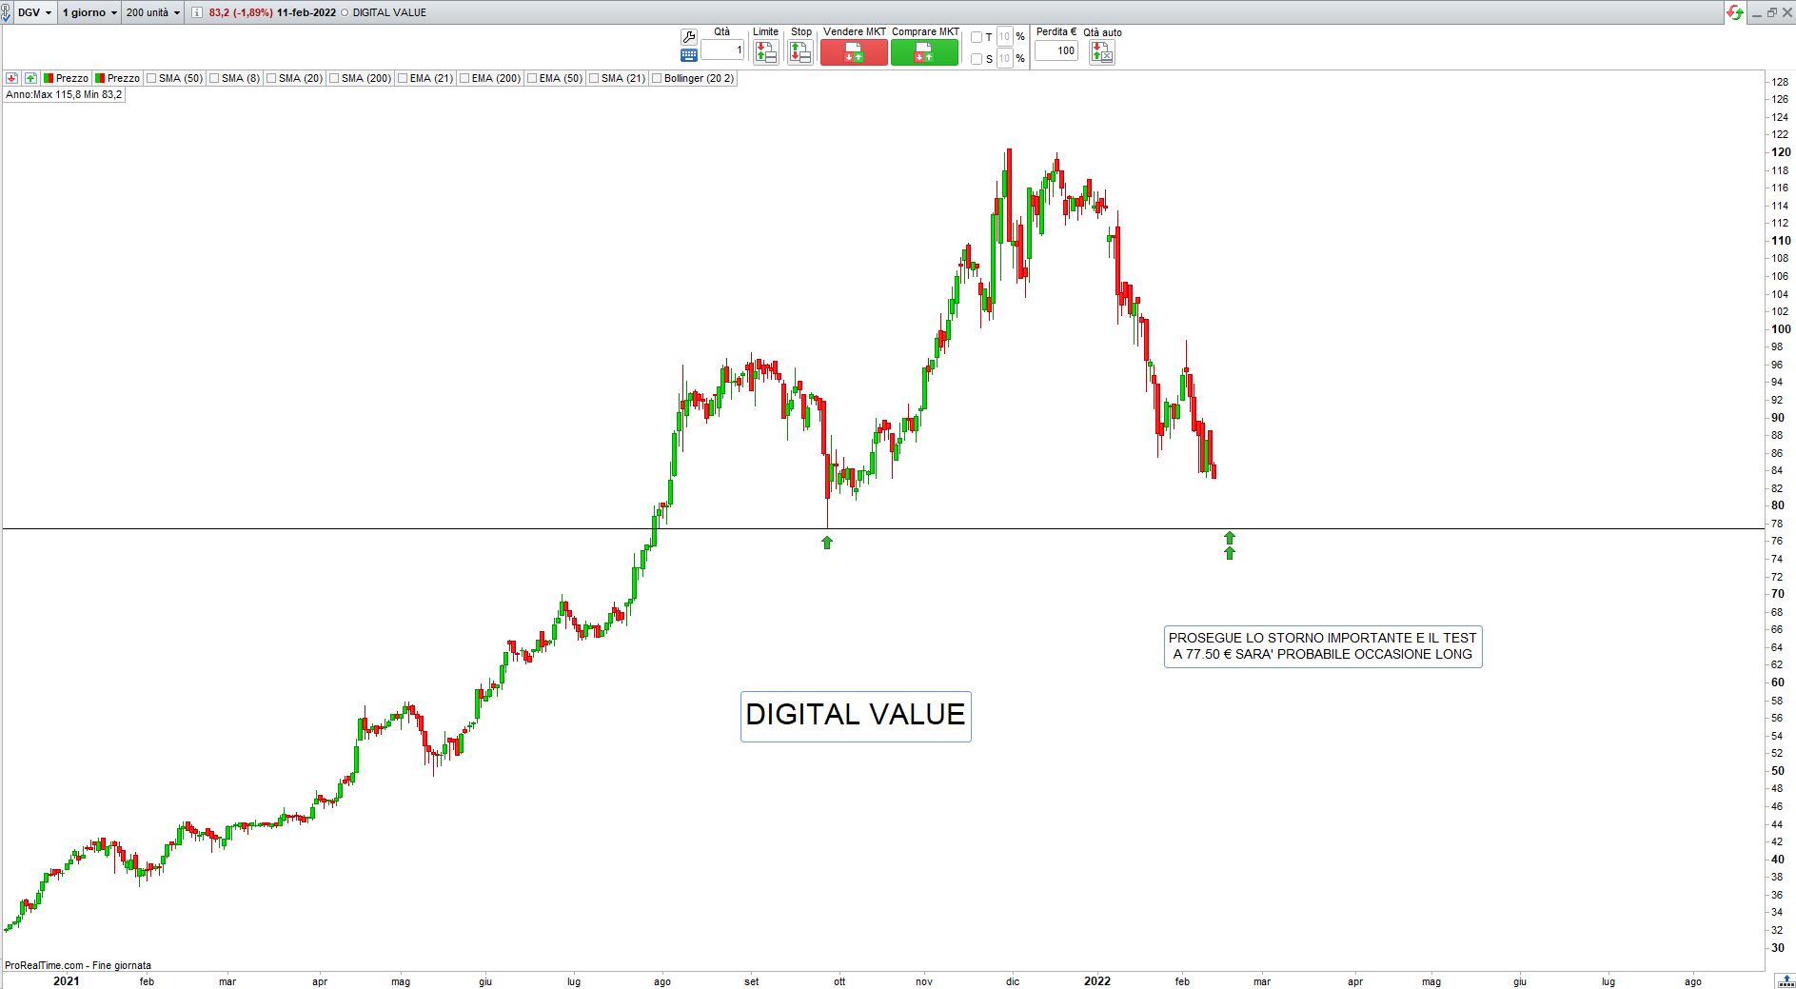Click the Qtà auto calculation icon
This screenshot has width=1796, height=989.
click(1102, 52)
